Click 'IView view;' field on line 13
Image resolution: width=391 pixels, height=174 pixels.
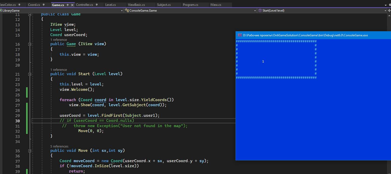[63, 24]
